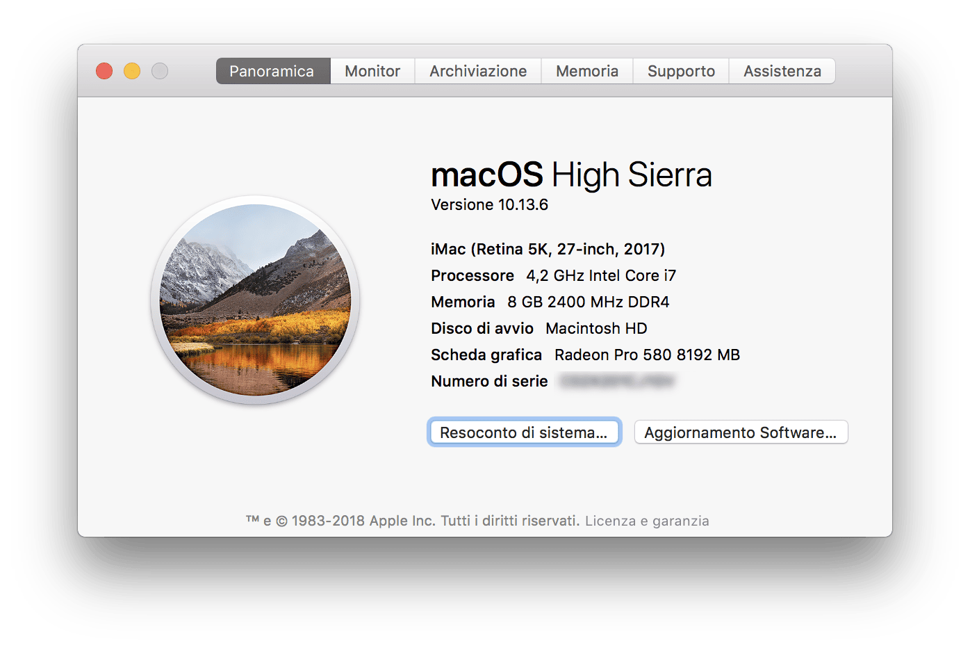970x648 pixels.
Task: Click the 4,2 GHz Intel Core i7 value
Action: (601, 275)
